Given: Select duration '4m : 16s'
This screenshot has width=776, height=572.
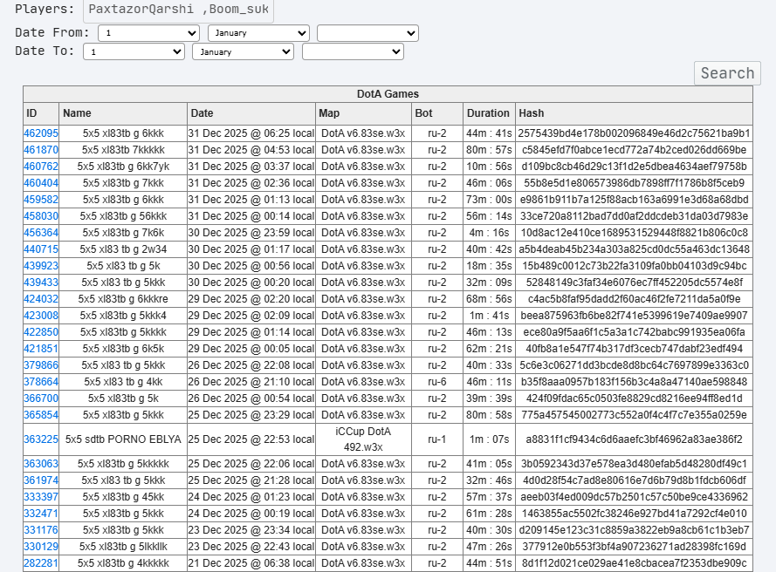Looking at the screenshot, I should [x=490, y=233].
